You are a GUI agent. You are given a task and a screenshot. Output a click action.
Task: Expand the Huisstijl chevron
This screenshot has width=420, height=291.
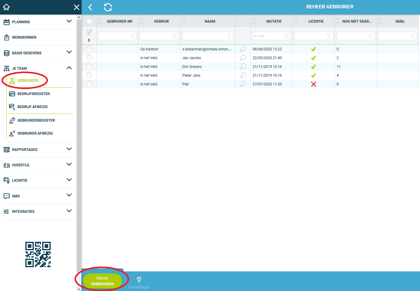[x=69, y=165]
